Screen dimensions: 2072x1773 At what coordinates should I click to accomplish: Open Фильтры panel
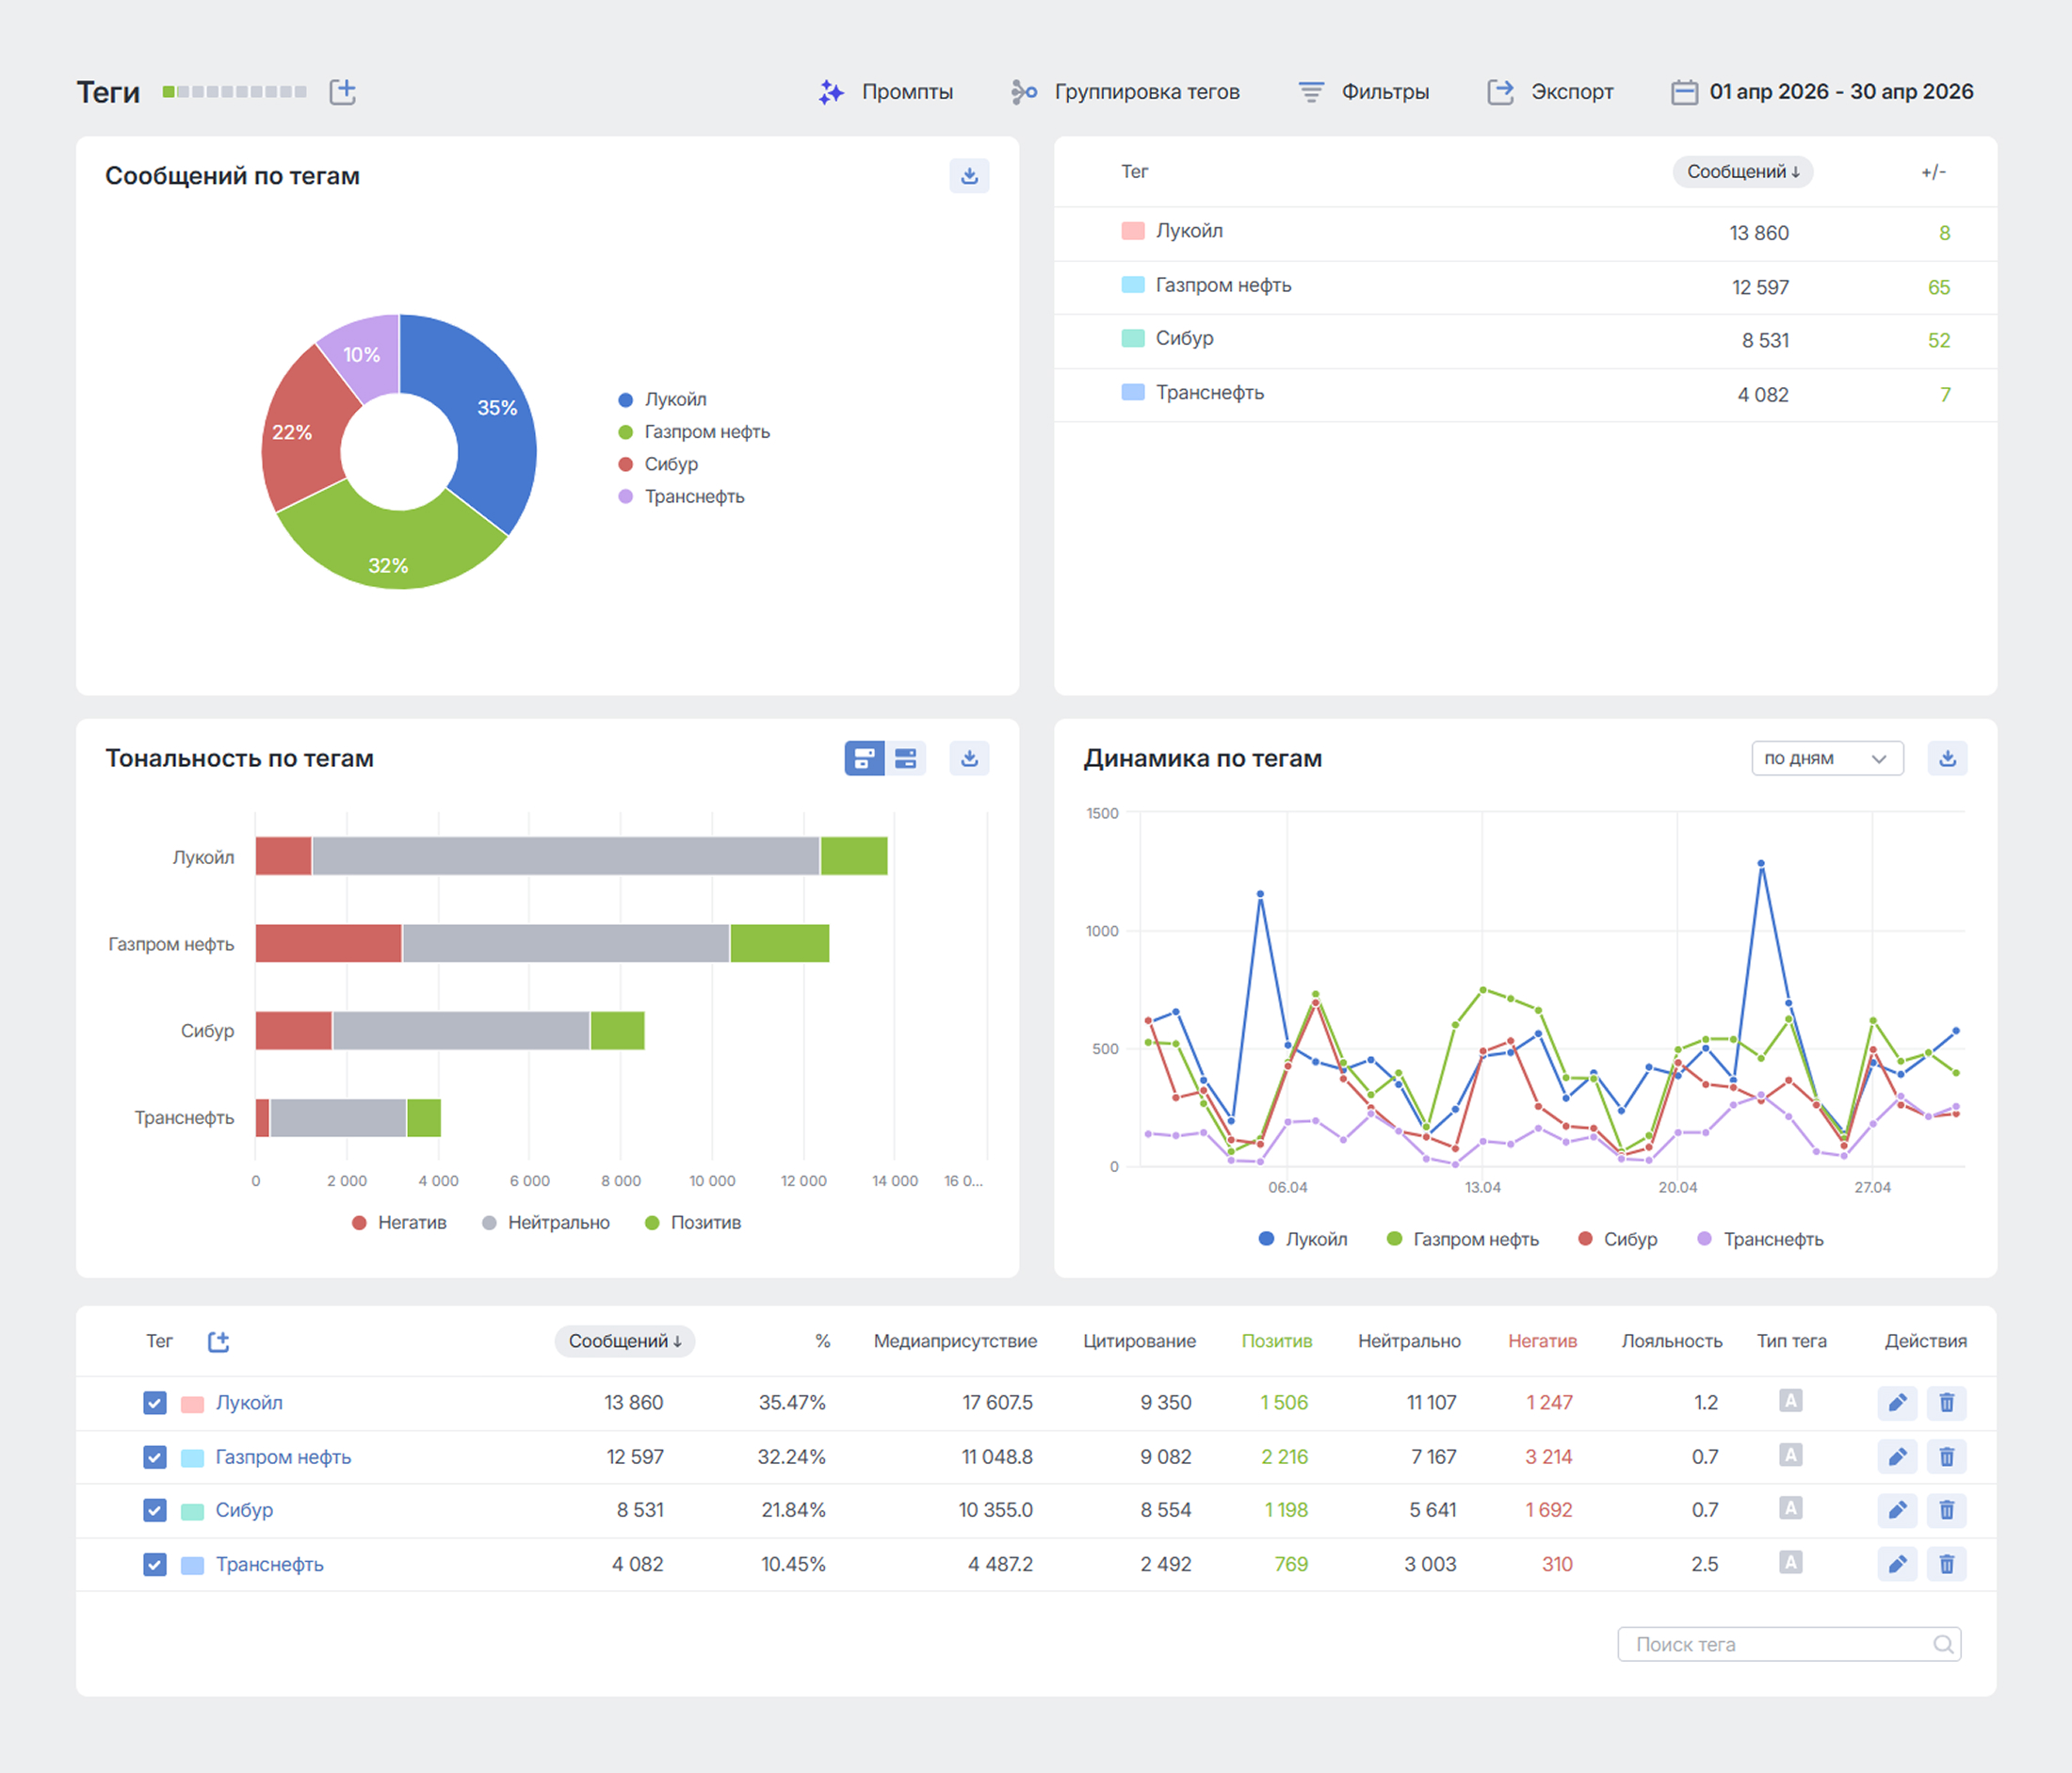[1364, 92]
